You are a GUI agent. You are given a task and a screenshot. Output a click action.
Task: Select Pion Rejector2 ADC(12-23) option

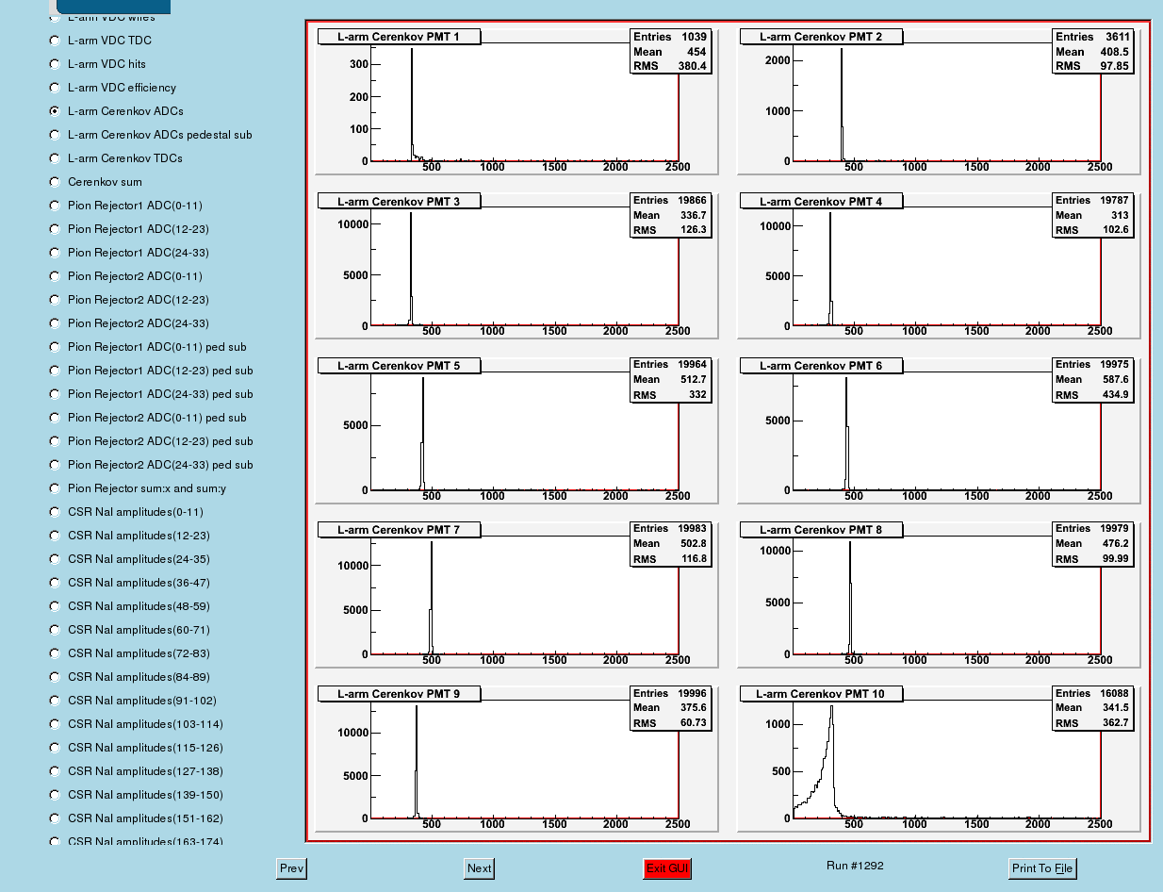pos(55,300)
